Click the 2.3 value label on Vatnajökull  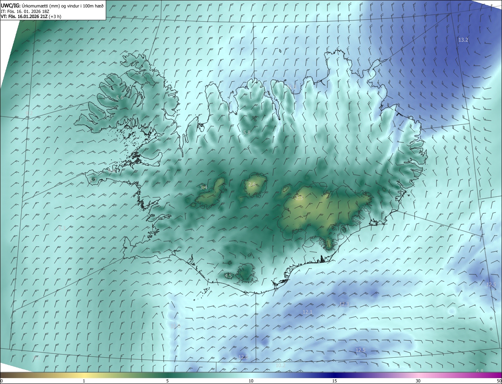point(299,198)
